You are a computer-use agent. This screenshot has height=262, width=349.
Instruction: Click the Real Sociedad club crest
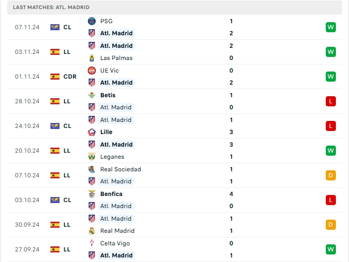tap(92, 169)
